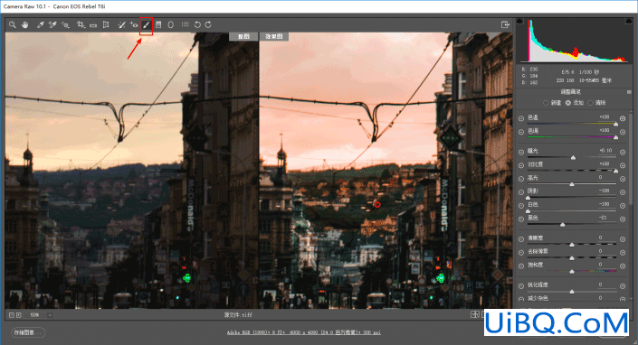Increase 曝光 with its plus button

623,152
